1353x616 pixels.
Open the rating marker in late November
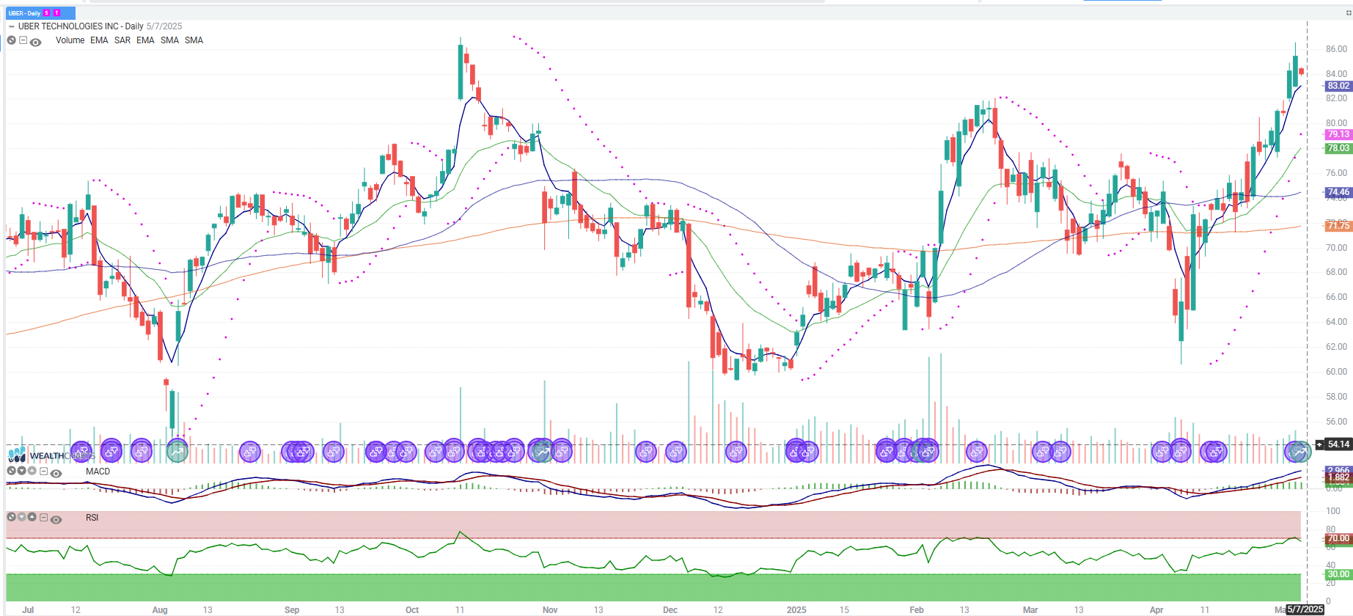(x=646, y=451)
